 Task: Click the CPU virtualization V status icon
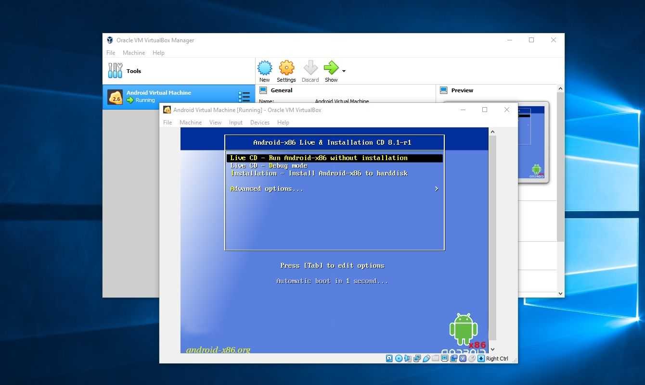pos(463,358)
